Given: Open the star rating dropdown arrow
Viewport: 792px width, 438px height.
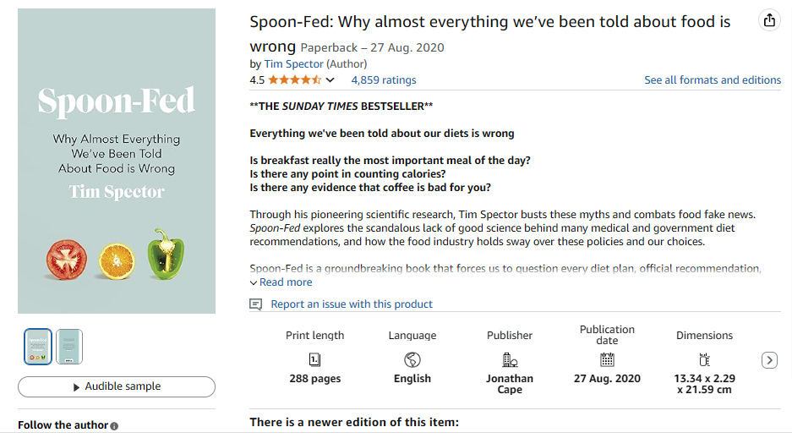Looking at the screenshot, I should coord(330,80).
